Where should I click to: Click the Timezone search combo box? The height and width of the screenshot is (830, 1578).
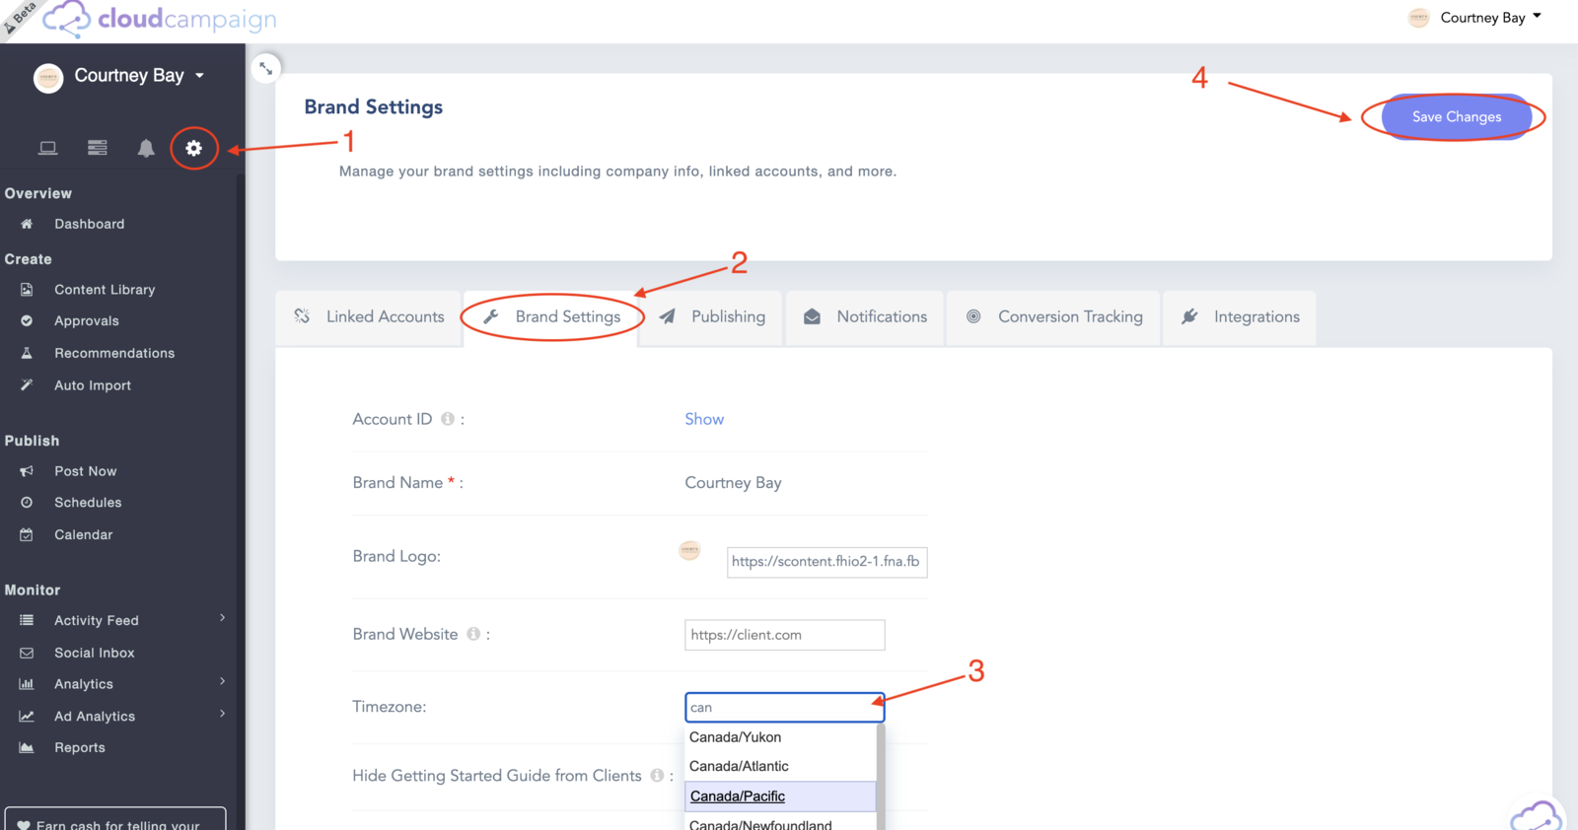[784, 707]
